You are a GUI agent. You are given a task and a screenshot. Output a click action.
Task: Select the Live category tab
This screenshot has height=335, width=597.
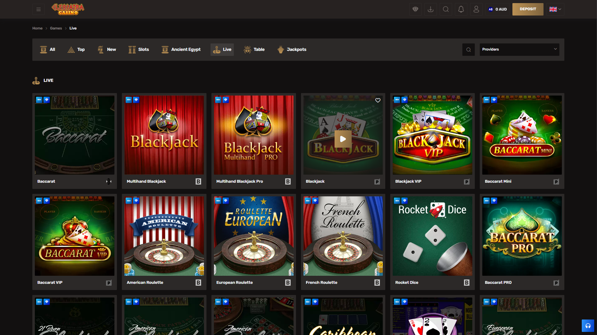(222, 50)
